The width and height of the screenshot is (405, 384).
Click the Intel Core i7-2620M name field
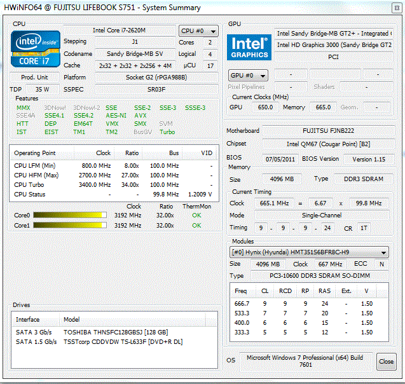[120, 31]
